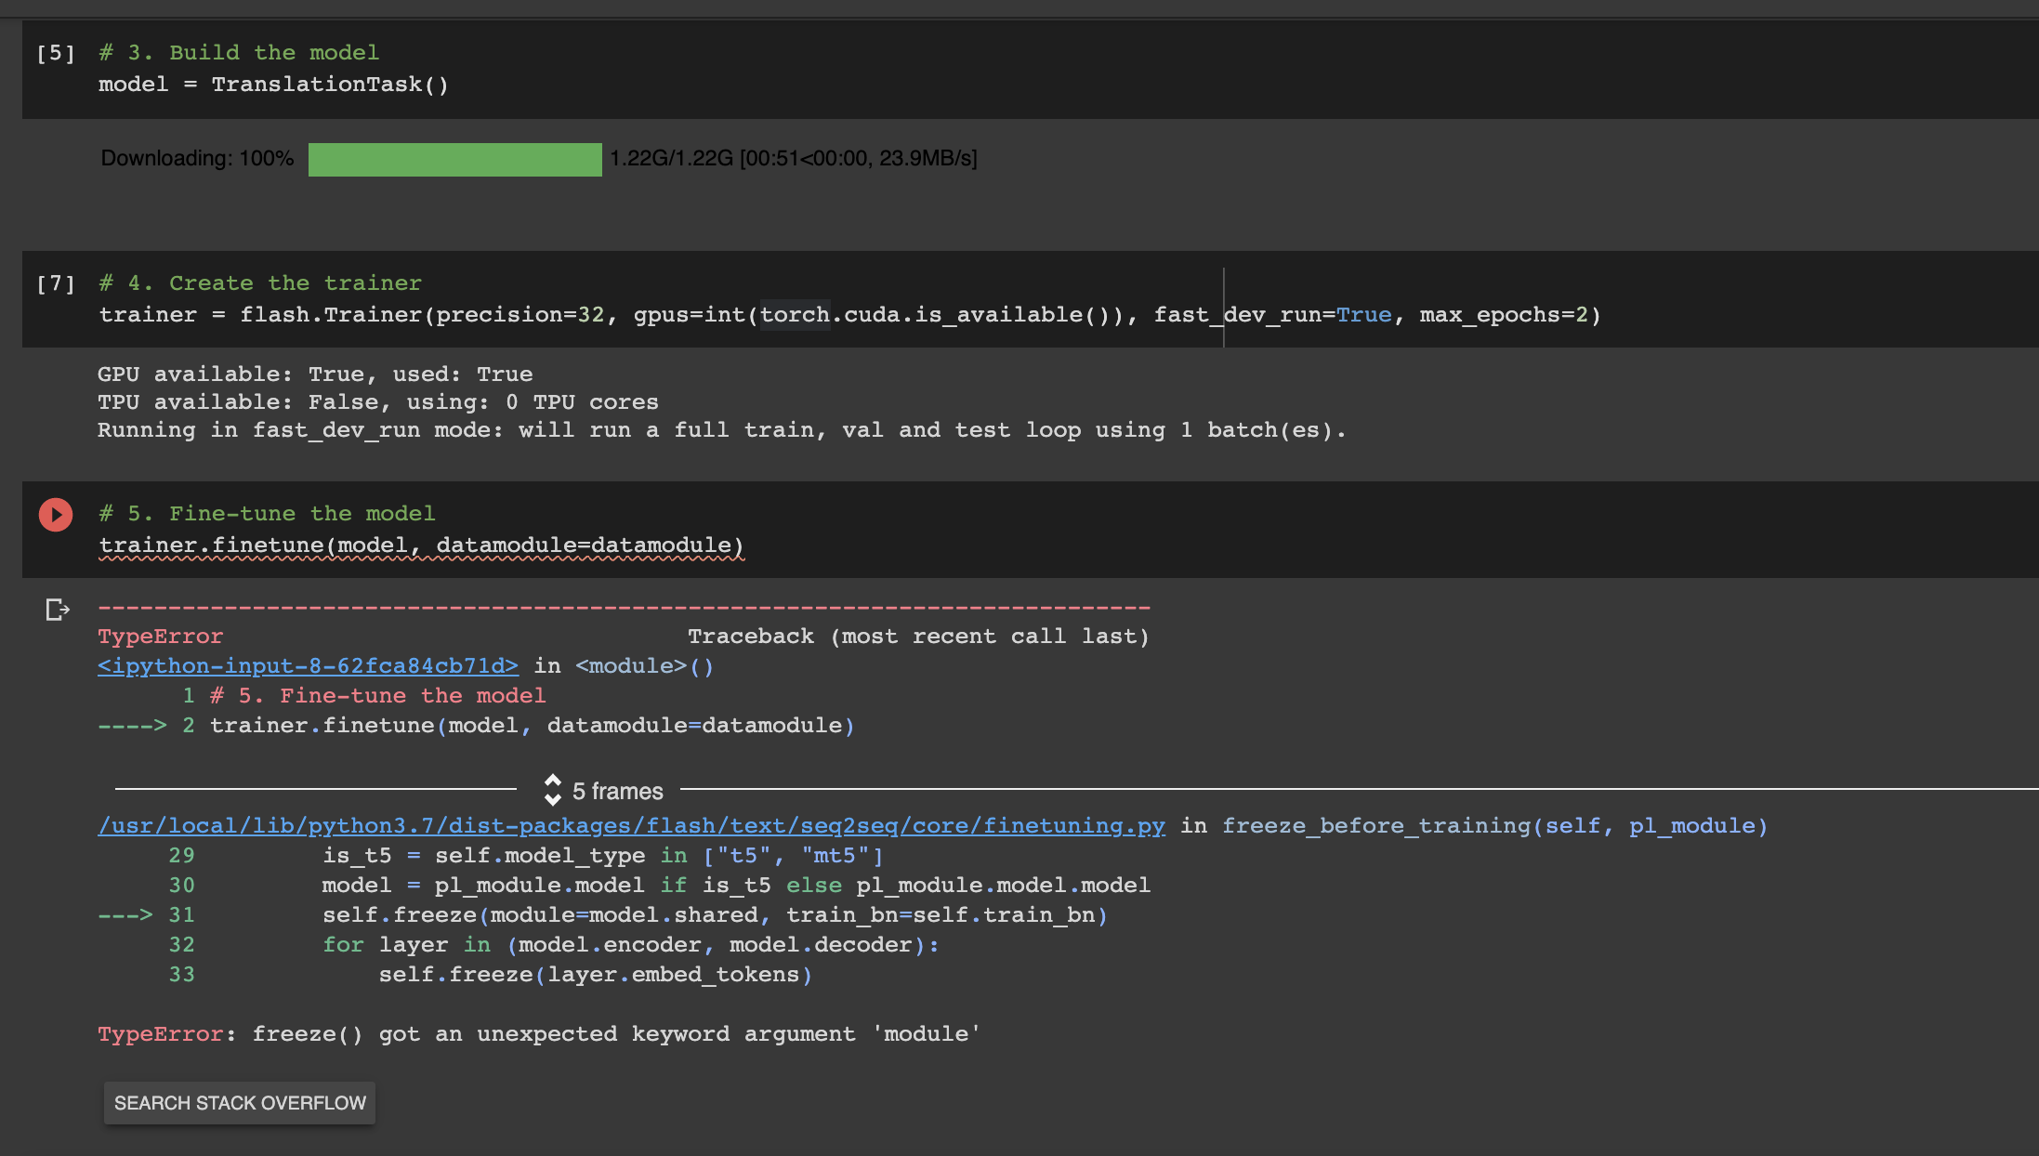The width and height of the screenshot is (2039, 1156).
Task: Stop execution using the play icon on fine-tune cell
Action: [57, 513]
